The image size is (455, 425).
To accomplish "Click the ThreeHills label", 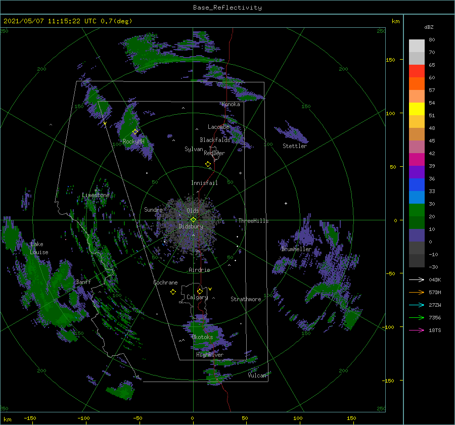I will [x=253, y=221].
